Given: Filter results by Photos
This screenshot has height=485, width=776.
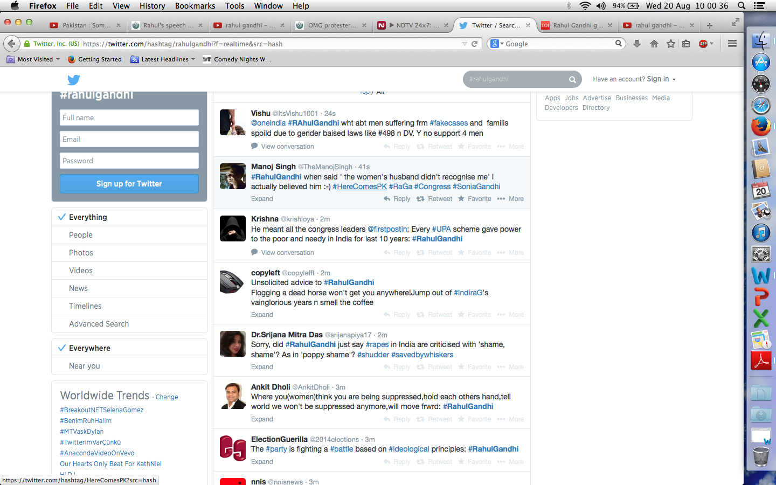Looking at the screenshot, I should 129,253.
